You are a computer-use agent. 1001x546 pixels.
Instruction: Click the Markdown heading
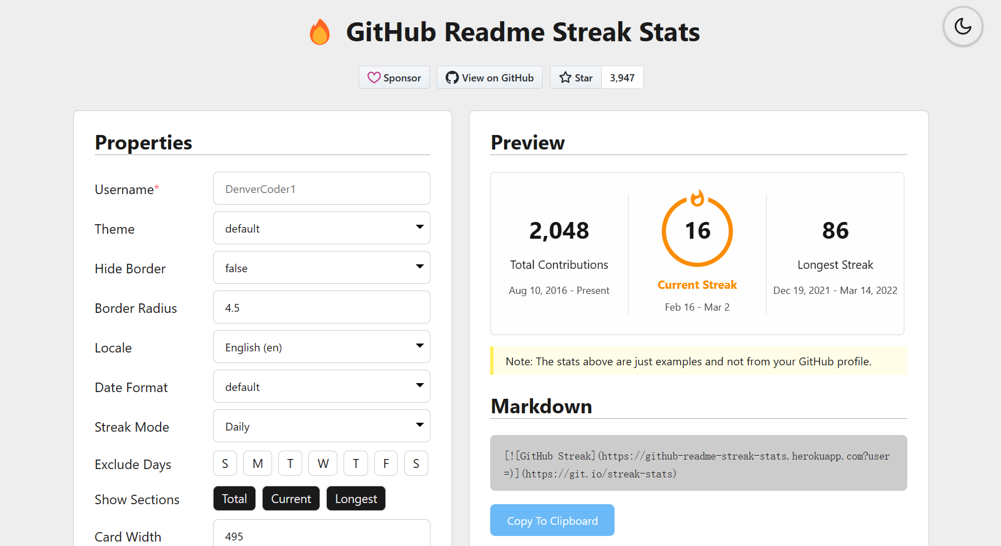[541, 407]
